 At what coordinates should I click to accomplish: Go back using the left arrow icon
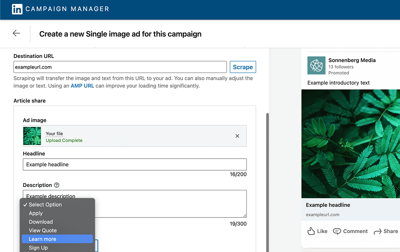[x=16, y=33]
